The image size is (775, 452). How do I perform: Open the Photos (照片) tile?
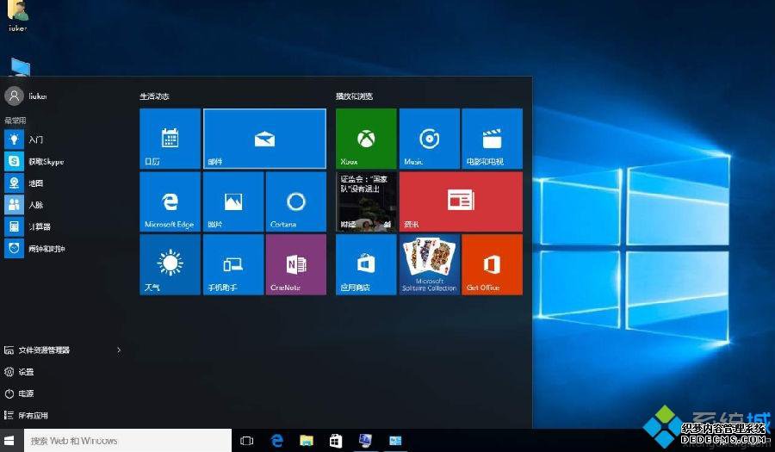232,201
